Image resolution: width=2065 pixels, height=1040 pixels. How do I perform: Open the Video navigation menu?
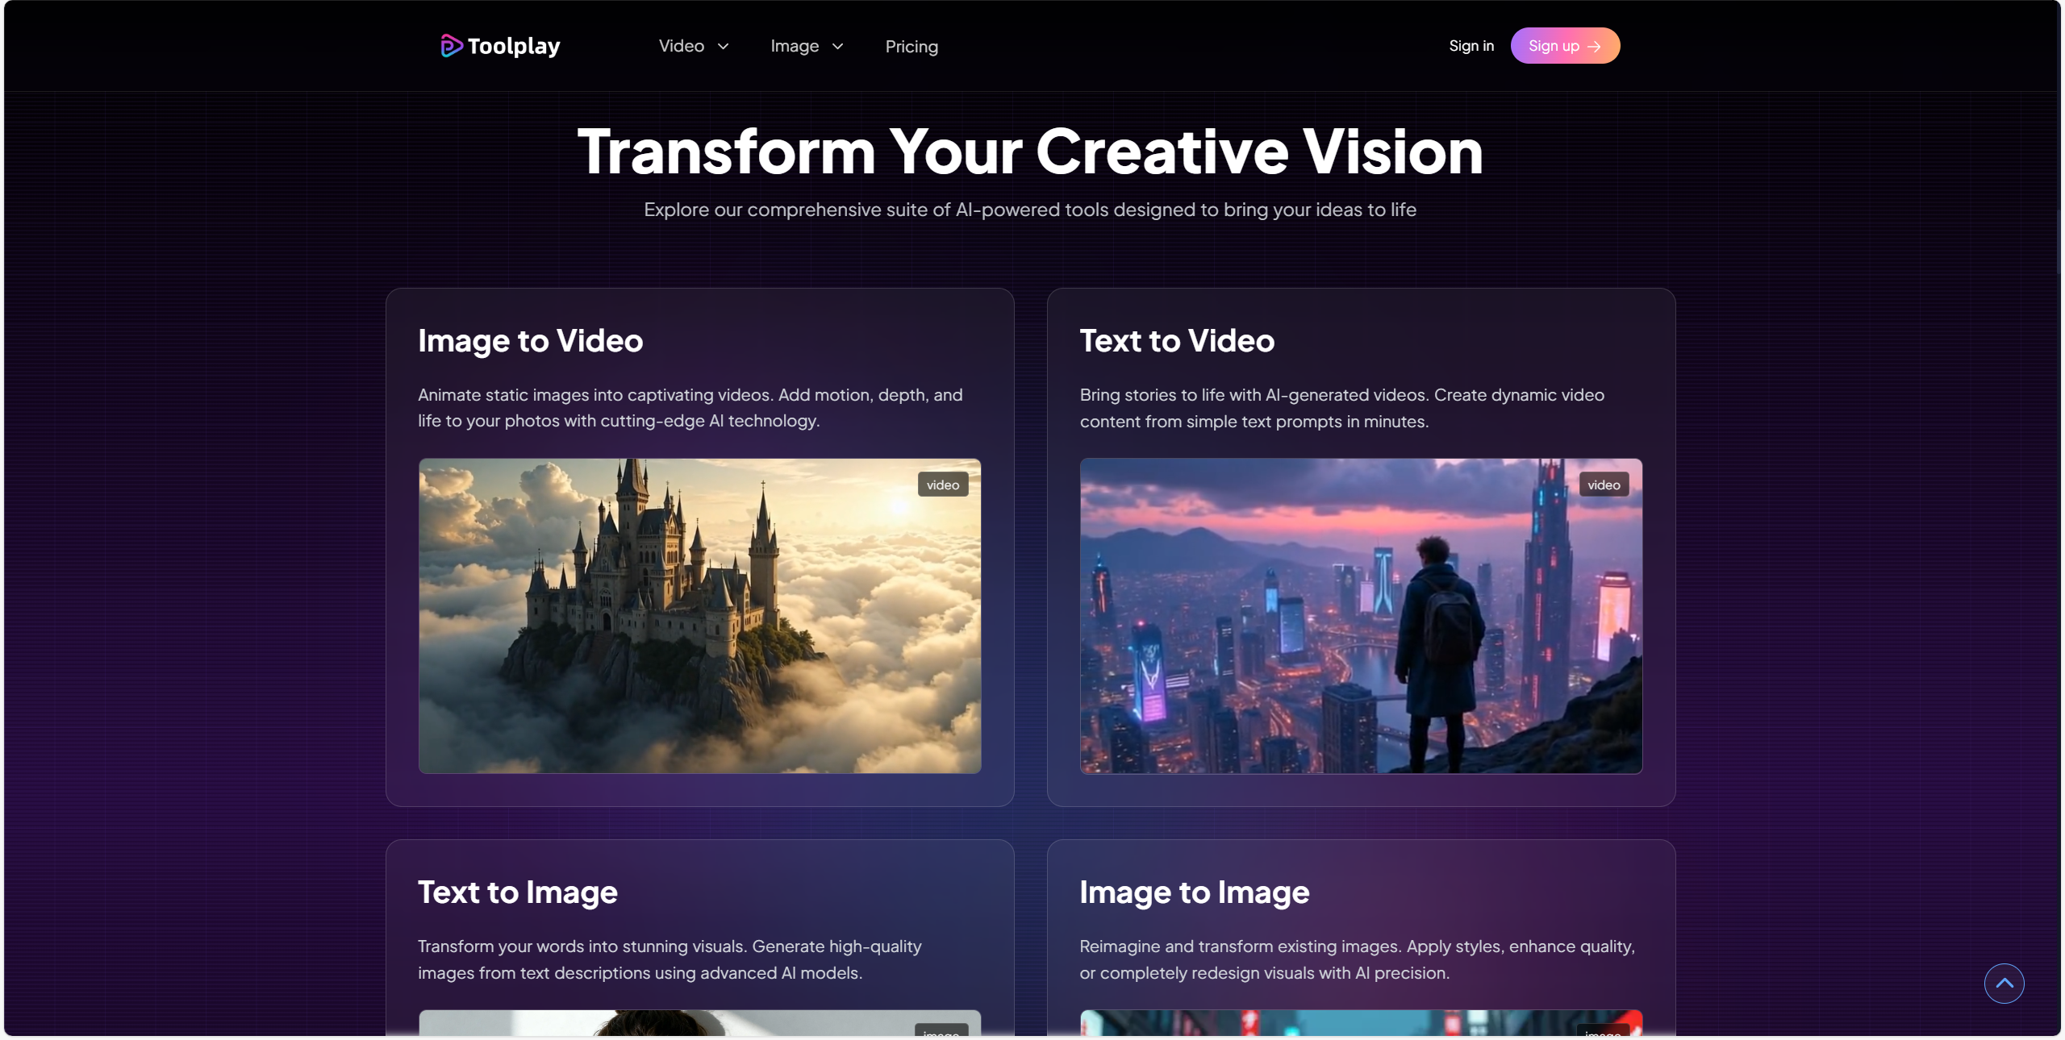point(694,46)
